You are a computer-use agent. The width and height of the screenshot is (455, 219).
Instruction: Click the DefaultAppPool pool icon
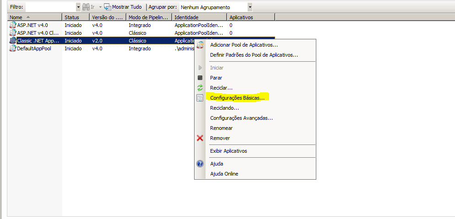(x=13, y=48)
